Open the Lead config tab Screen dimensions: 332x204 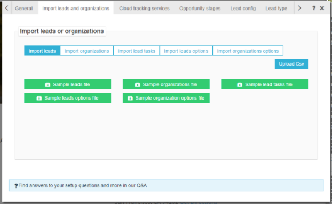[243, 8]
